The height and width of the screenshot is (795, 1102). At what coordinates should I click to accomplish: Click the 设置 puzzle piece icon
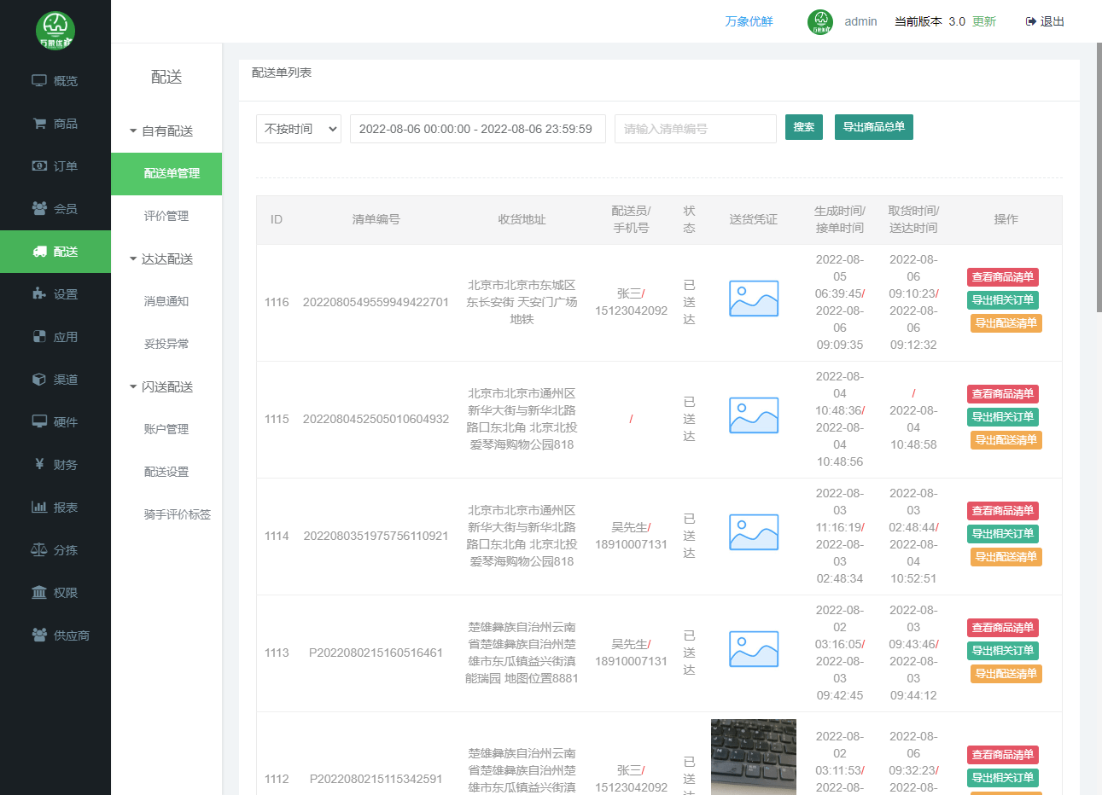[x=38, y=294]
